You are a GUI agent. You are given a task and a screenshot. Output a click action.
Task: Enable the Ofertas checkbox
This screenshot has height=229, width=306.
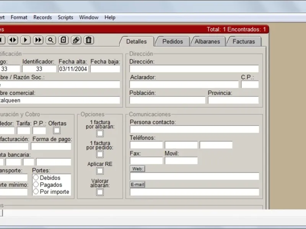[x=57, y=131]
